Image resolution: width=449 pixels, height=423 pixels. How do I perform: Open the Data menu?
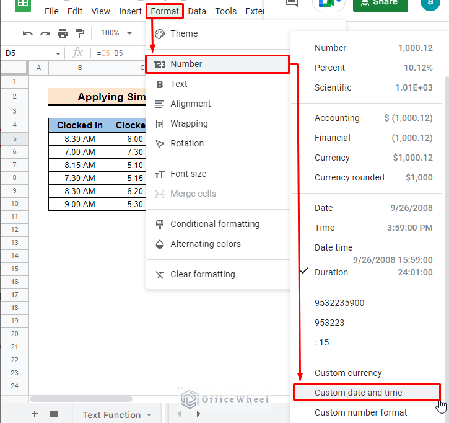197,11
